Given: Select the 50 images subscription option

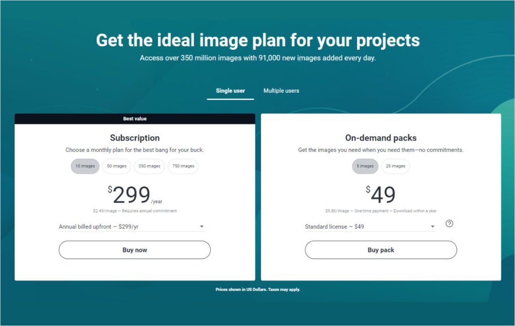Looking at the screenshot, I should (x=117, y=166).
